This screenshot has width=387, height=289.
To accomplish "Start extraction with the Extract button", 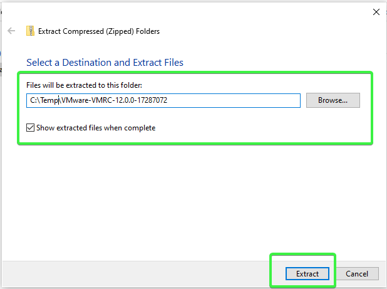I will pos(307,274).
